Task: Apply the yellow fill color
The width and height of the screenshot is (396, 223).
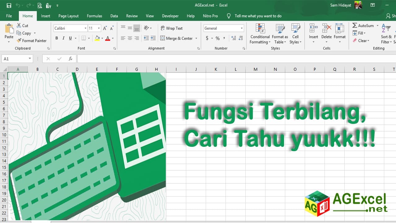Action: pyautogui.click(x=97, y=38)
